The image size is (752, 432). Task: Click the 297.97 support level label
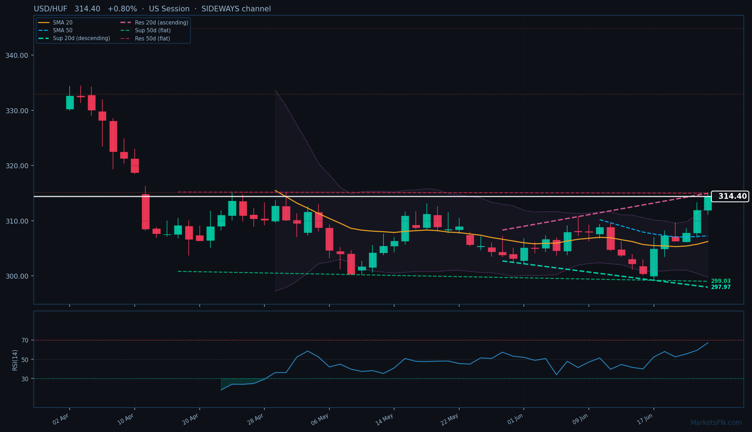tap(721, 287)
